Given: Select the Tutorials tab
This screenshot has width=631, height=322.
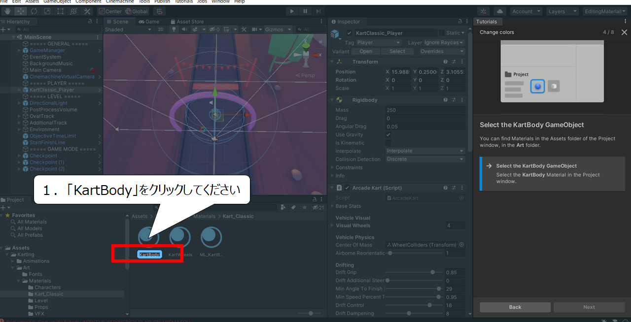Looking at the screenshot, I should (487, 22).
